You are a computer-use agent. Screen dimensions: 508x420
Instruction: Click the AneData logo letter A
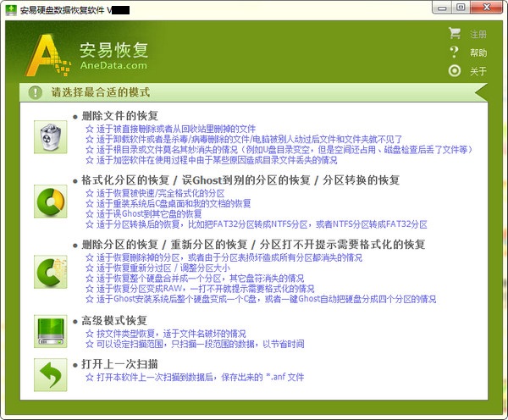coord(48,55)
